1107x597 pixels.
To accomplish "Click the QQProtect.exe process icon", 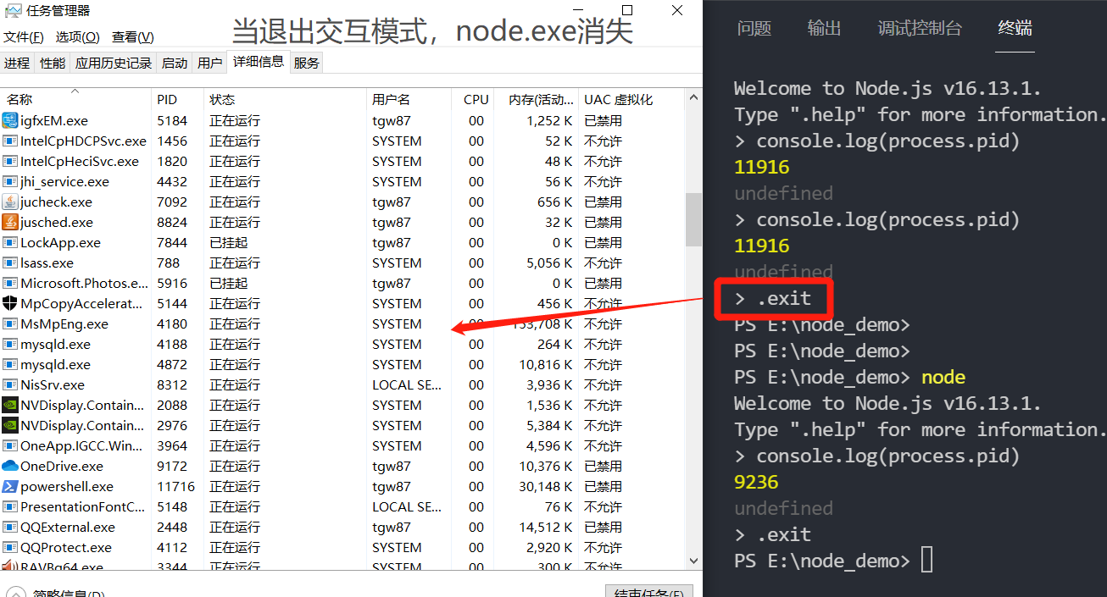I will [10, 547].
